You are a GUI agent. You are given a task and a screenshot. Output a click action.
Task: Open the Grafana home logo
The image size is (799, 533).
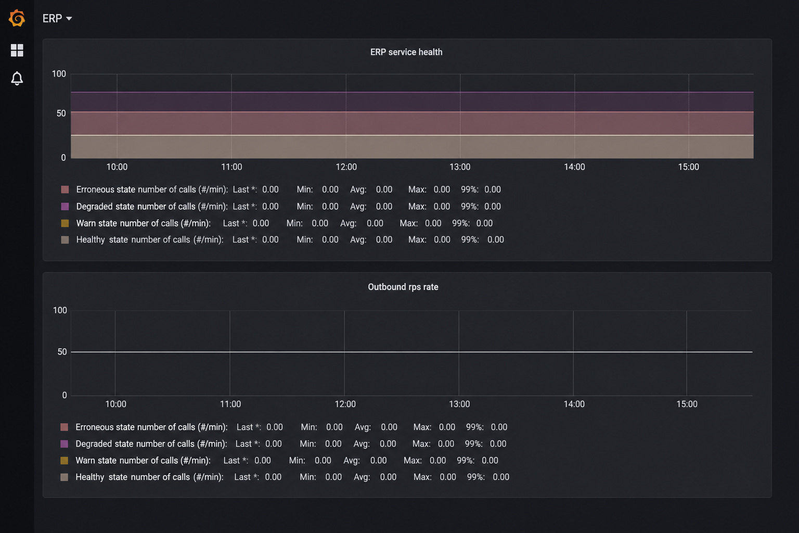coord(17,18)
